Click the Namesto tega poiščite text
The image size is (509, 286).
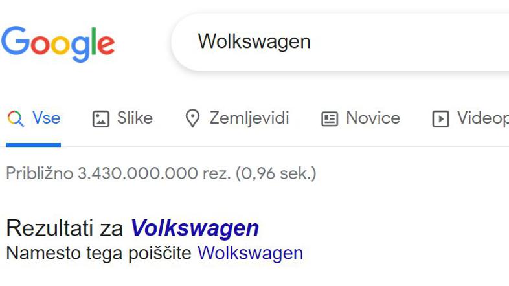point(98,252)
